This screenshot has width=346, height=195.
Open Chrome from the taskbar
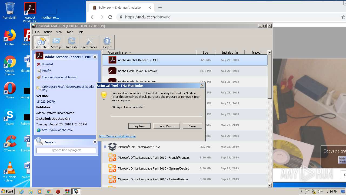[49, 191]
